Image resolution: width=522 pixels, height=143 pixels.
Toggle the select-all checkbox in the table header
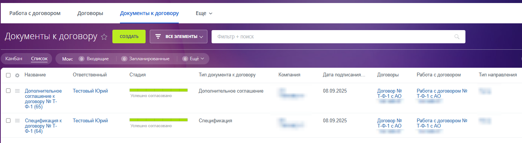[8, 75]
